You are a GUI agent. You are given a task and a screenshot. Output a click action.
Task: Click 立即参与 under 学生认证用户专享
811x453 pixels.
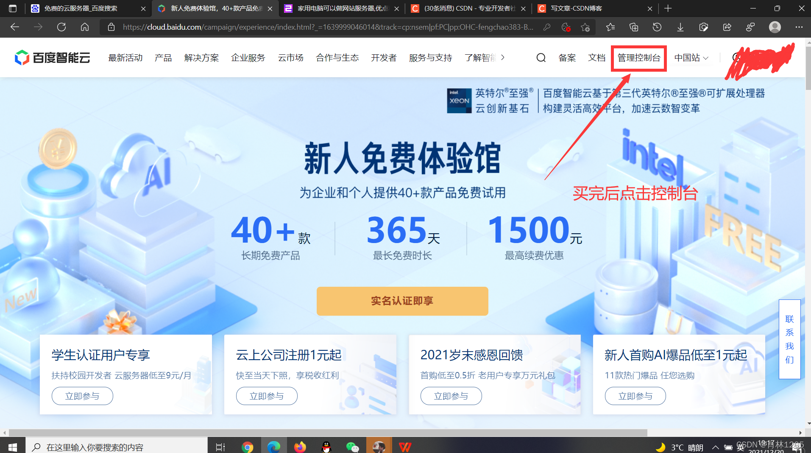point(82,396)
